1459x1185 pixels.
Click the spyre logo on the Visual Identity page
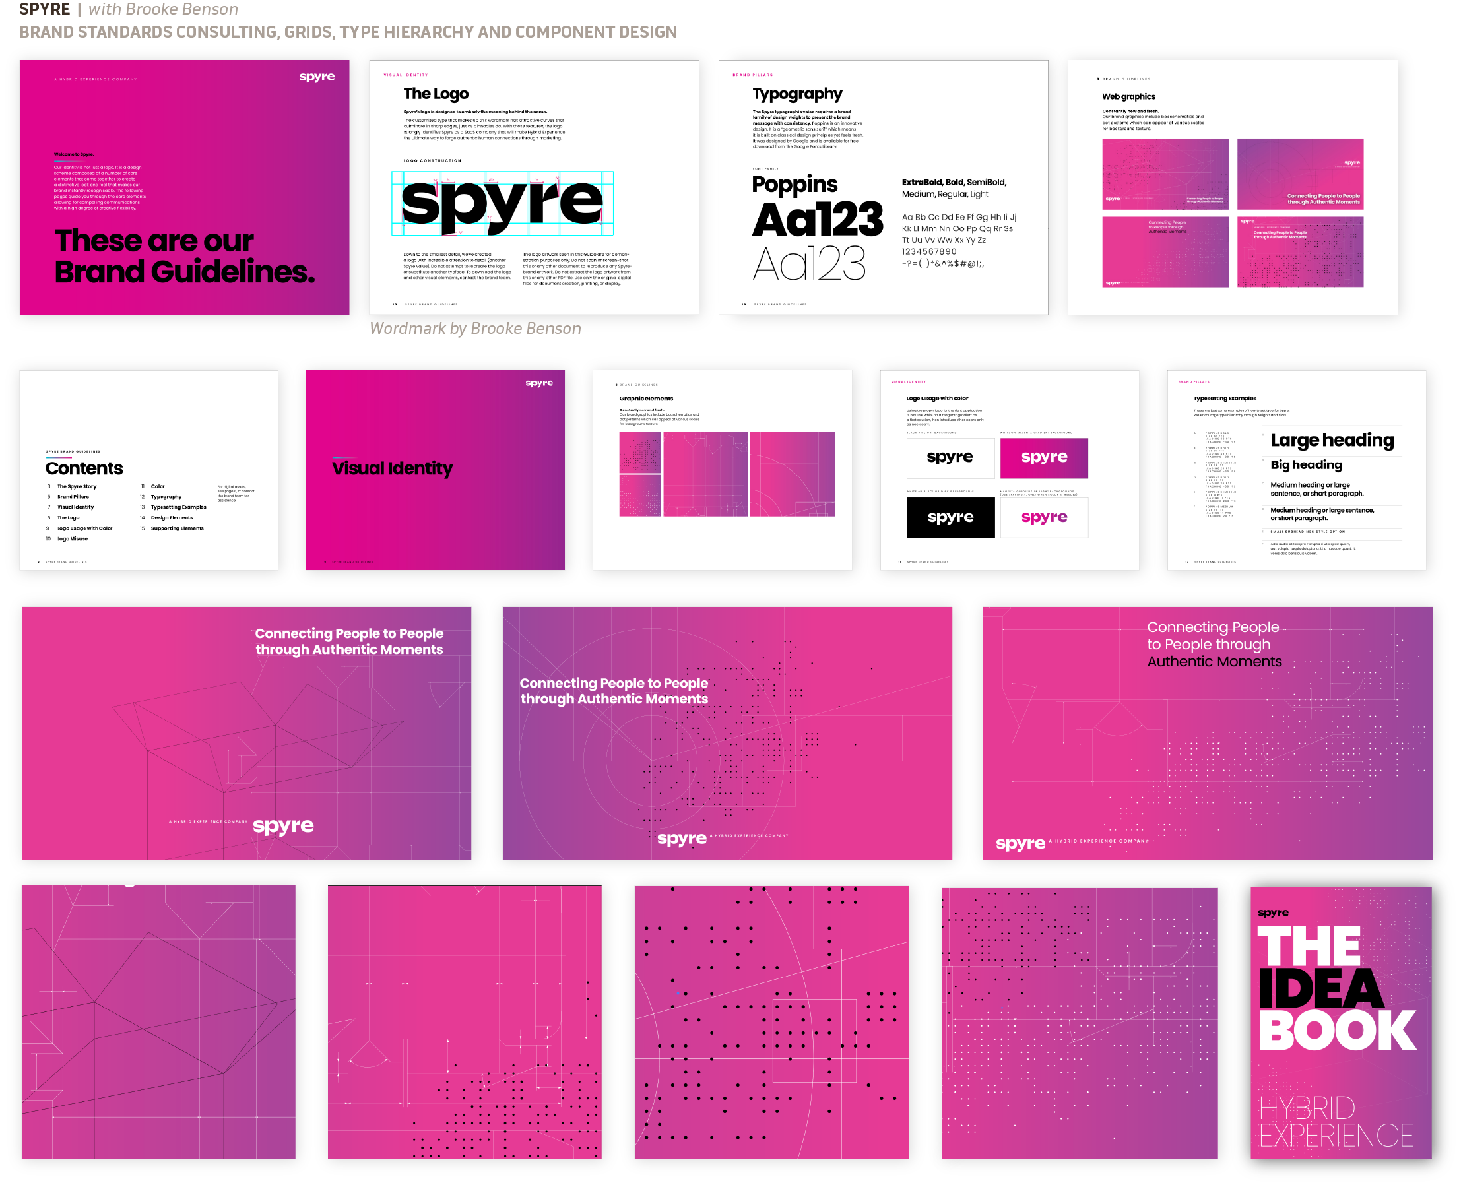coord(538,383)
